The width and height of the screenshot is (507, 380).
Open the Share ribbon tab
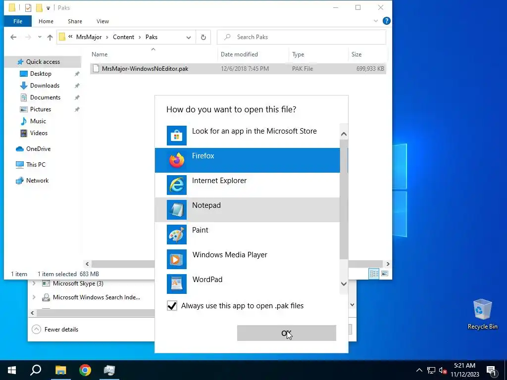pos(75,21)
